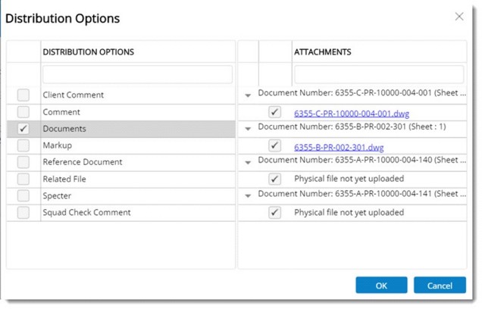
Task: Close the Distribution Options dialog
Action: pos(459,17)
